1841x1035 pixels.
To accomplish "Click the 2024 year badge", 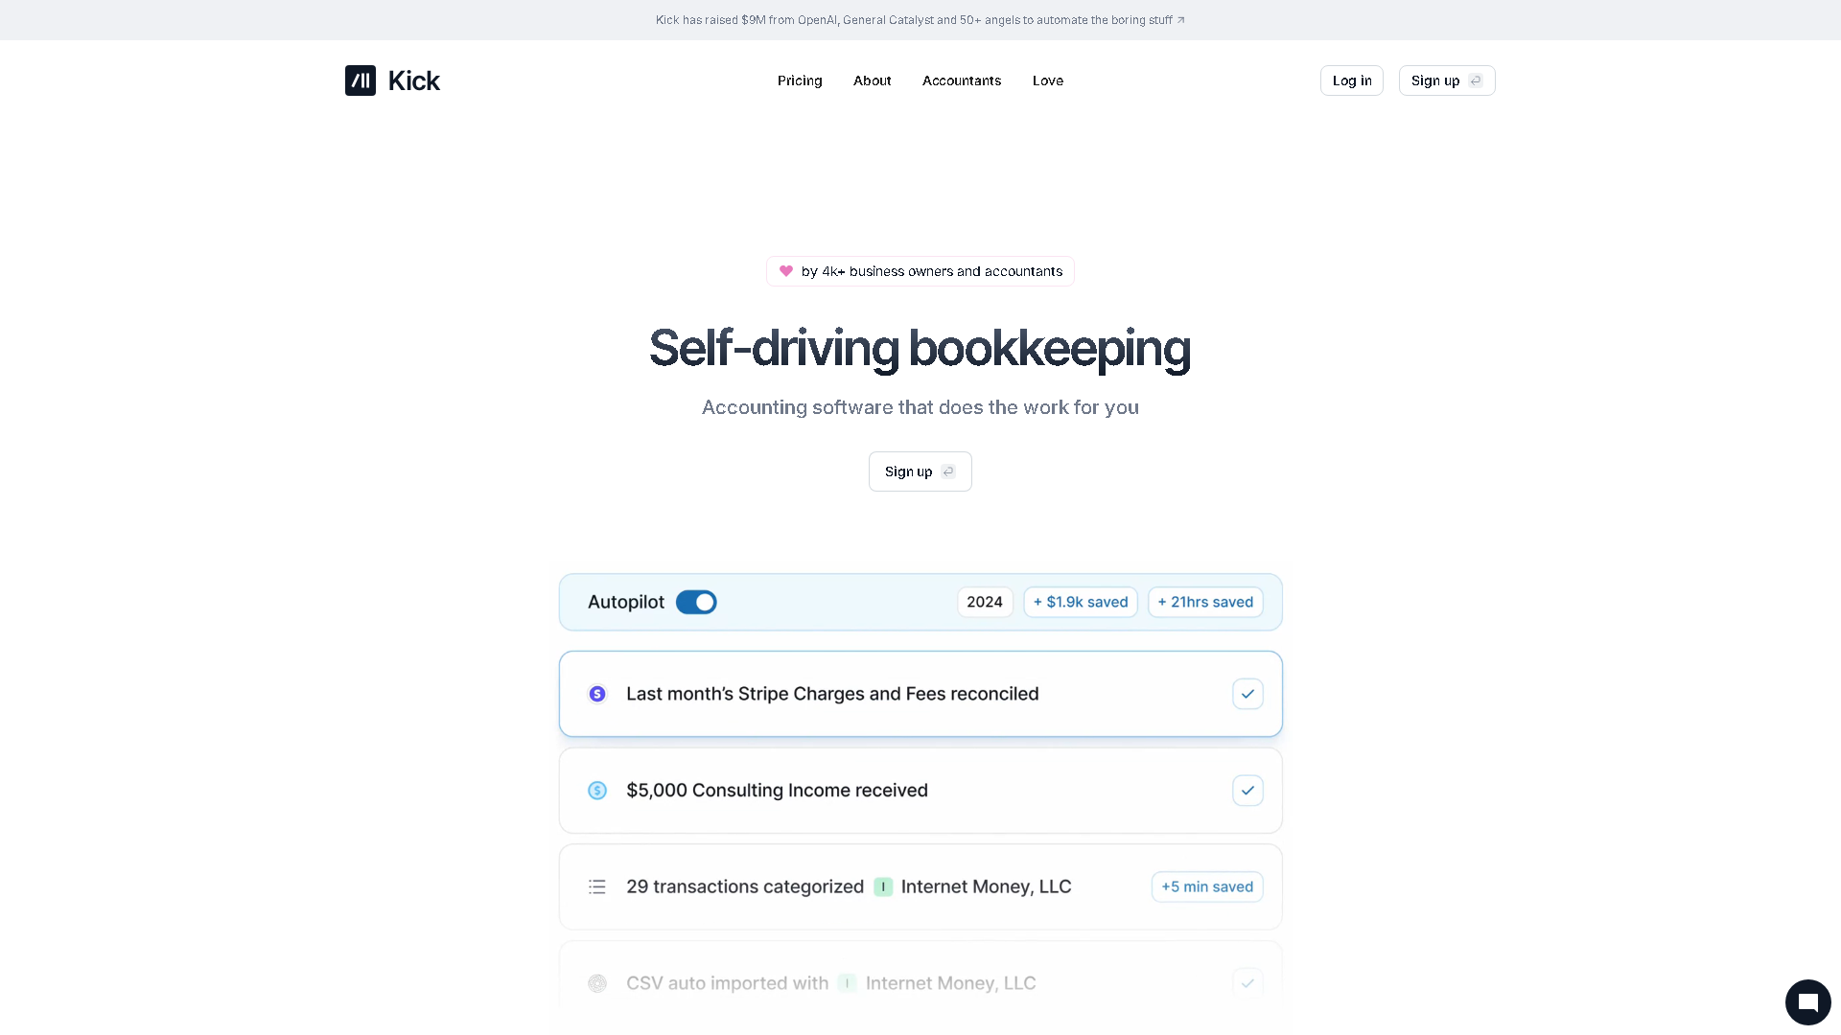I will [985, 602].
